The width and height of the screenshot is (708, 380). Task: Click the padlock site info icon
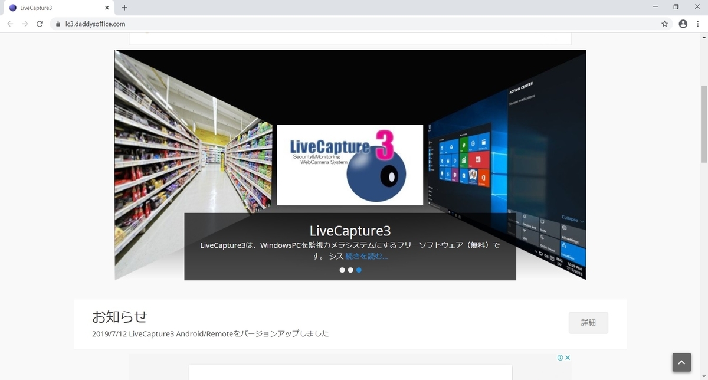coord(58,24)
